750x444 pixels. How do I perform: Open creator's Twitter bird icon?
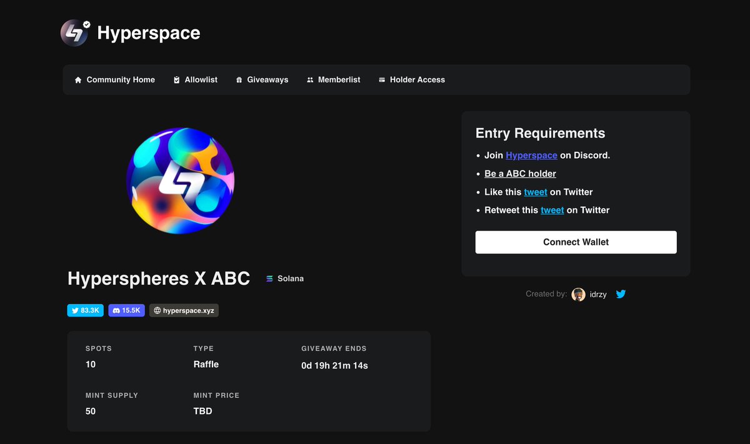[x=621, y=294]
